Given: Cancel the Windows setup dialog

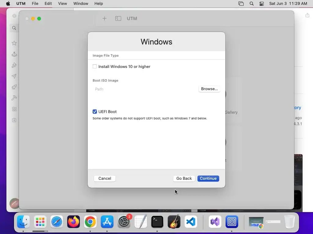Looking at the screenshot, I should [x=105, y=179].
